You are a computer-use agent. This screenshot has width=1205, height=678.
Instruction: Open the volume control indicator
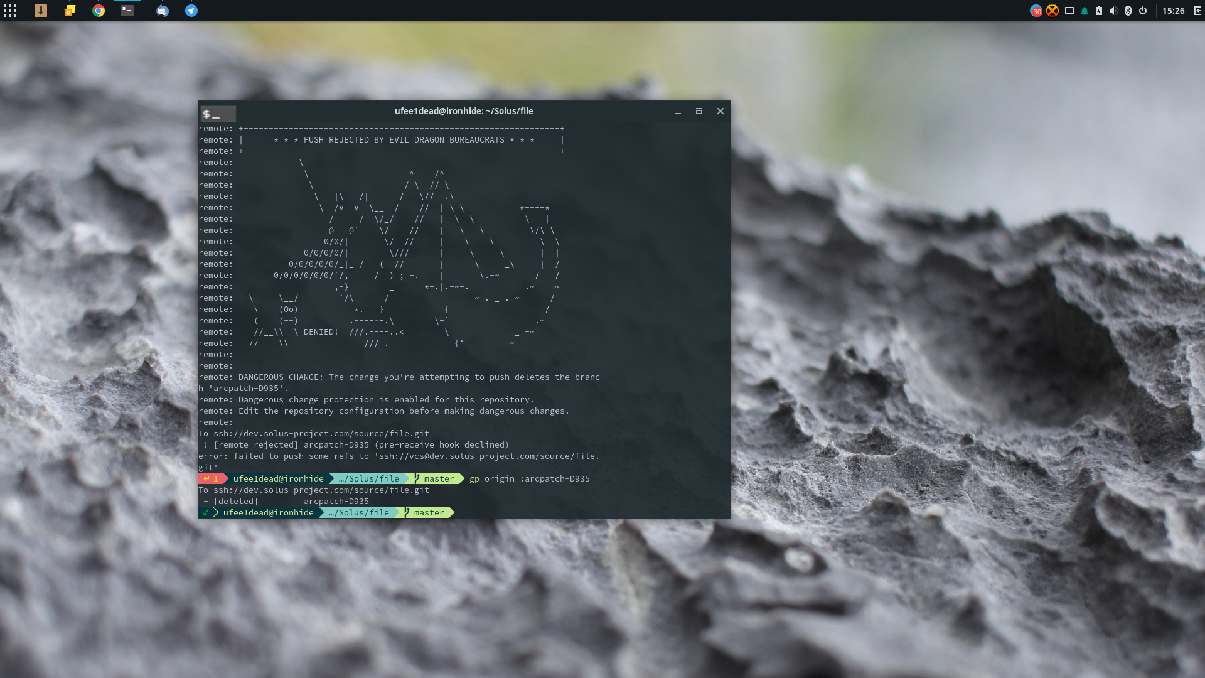[x=1113, y=11]
